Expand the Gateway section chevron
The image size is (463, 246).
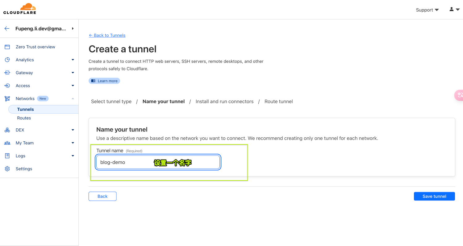[x=73, y=73]
